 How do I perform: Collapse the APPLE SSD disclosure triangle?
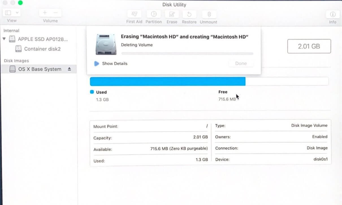tap(4, 39)
